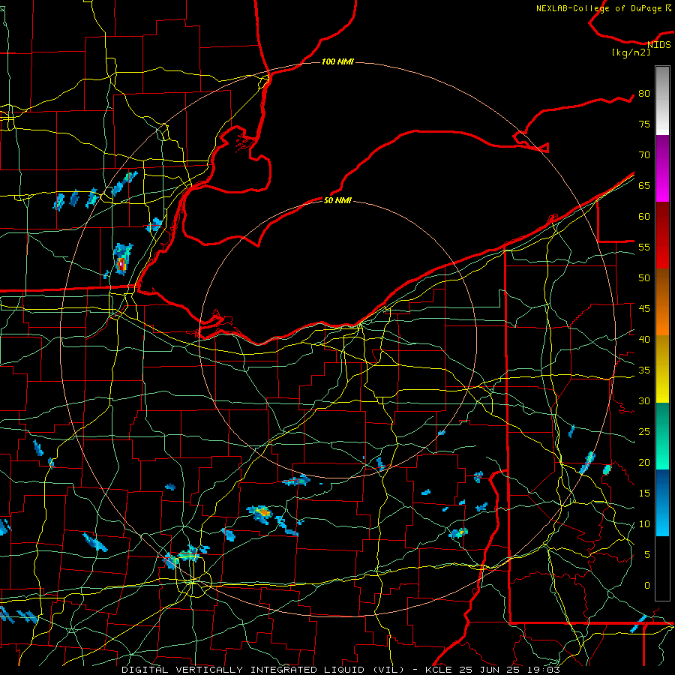Click the legend value 70
The height and width of the screenshot is (675, 675).
coord(644,155)
